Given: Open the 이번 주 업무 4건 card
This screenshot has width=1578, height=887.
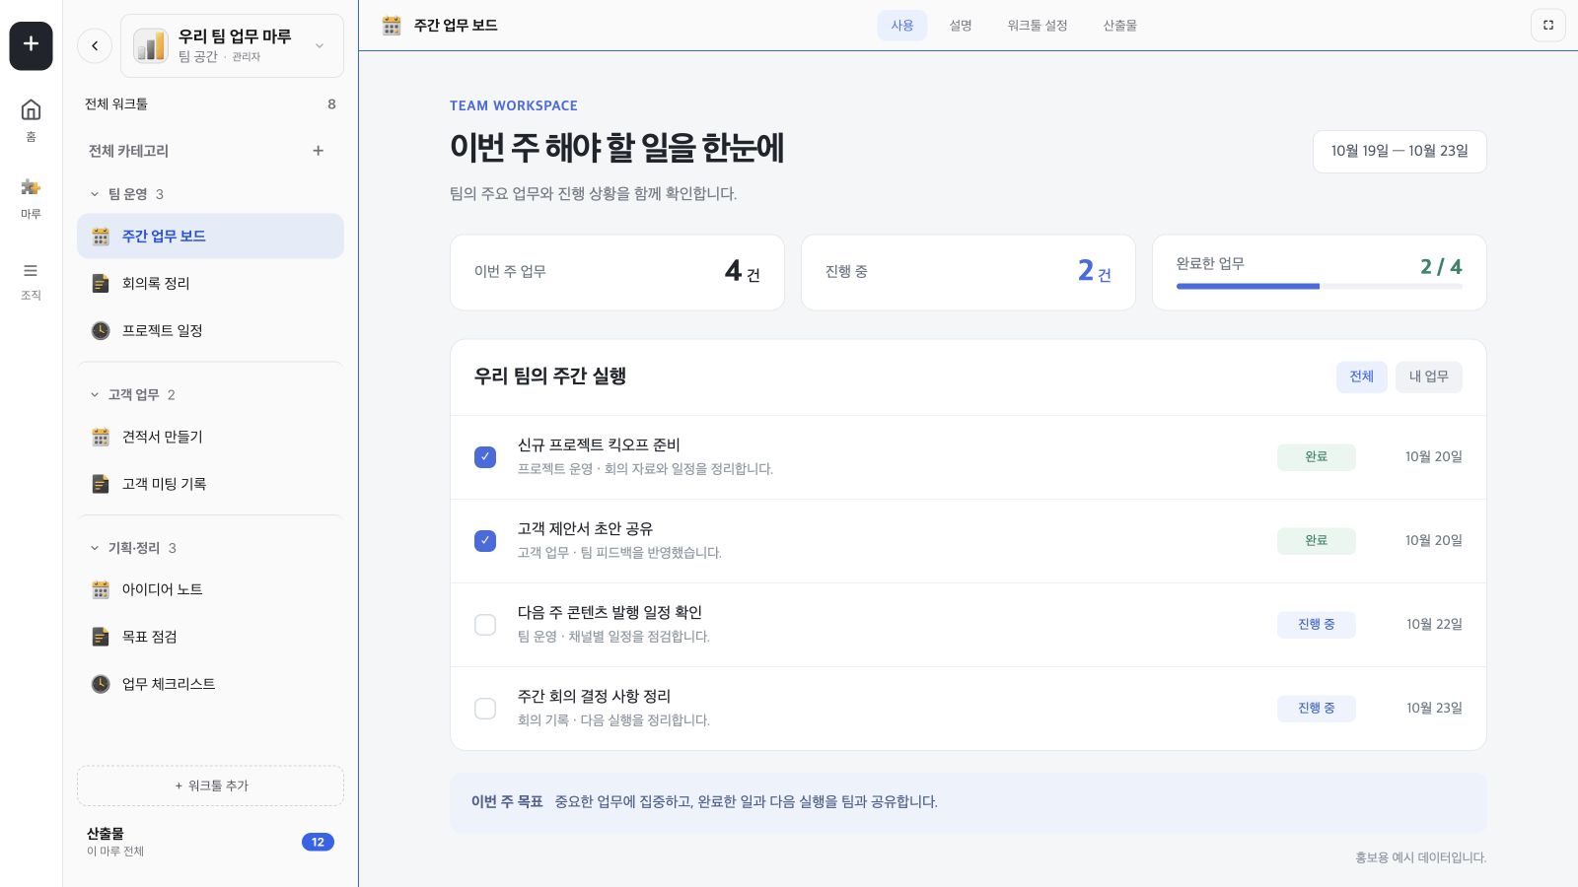Looking at the screenshot, I should (x=617, y=272).
